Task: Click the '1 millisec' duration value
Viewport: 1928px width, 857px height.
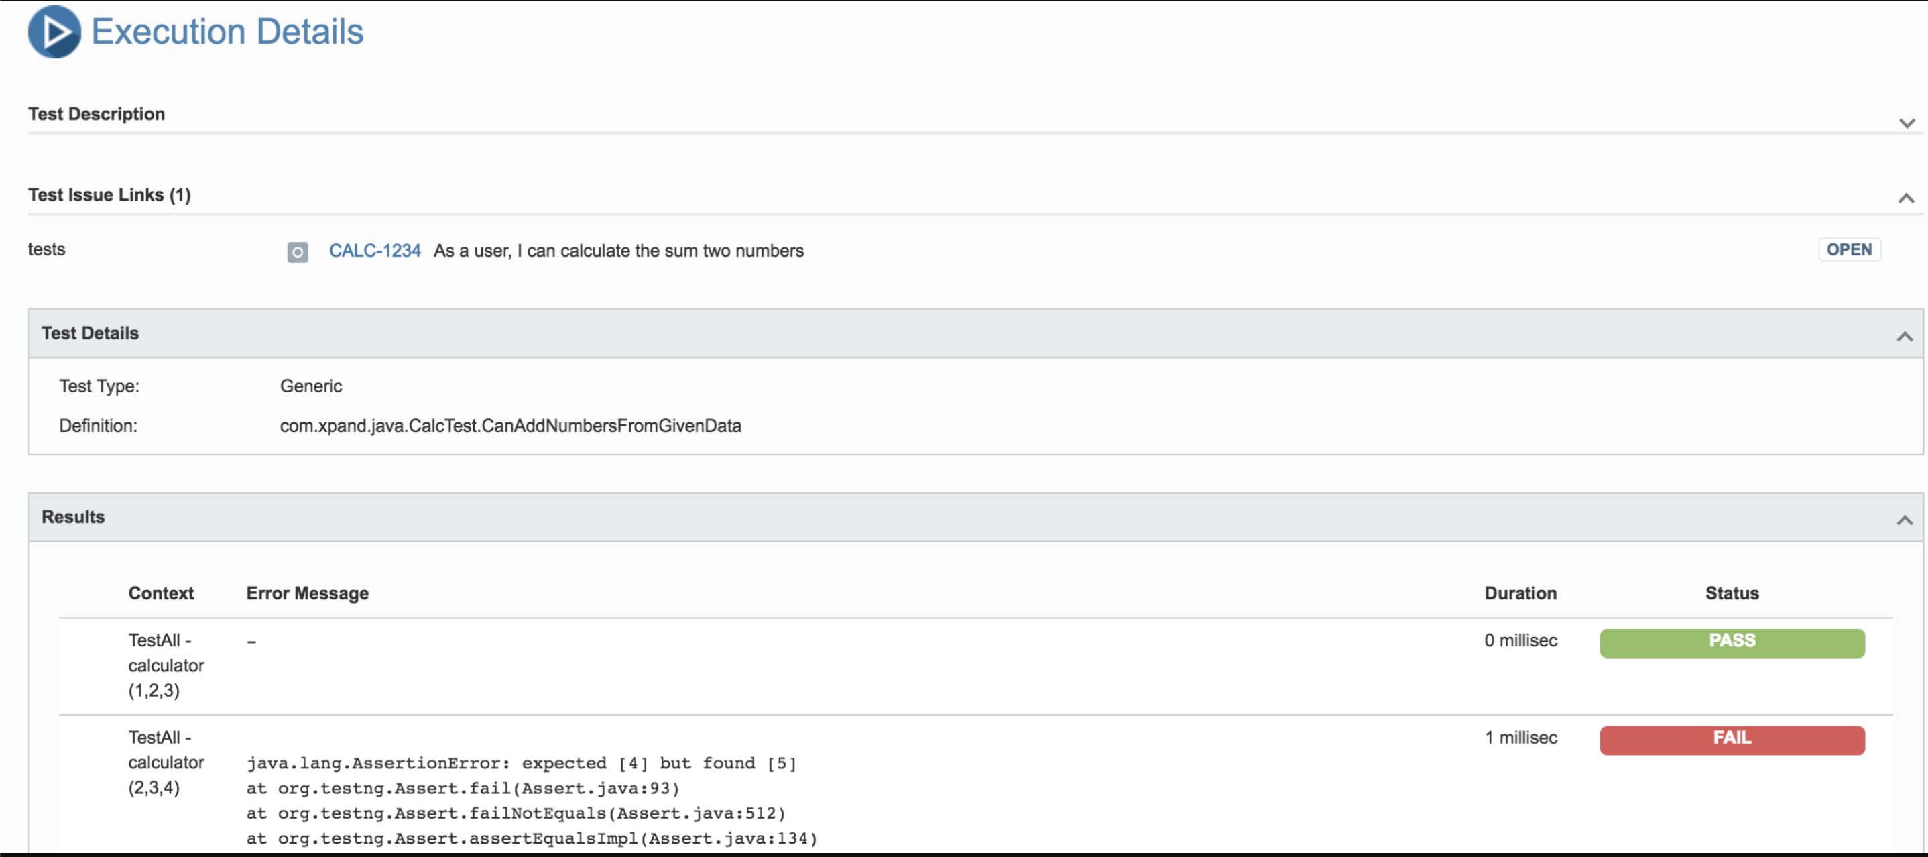Action: pyautogui.click(x=1520, y=738)
